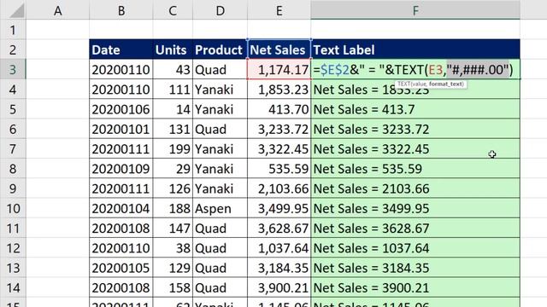Select column C header

click(x=173, y=10)
